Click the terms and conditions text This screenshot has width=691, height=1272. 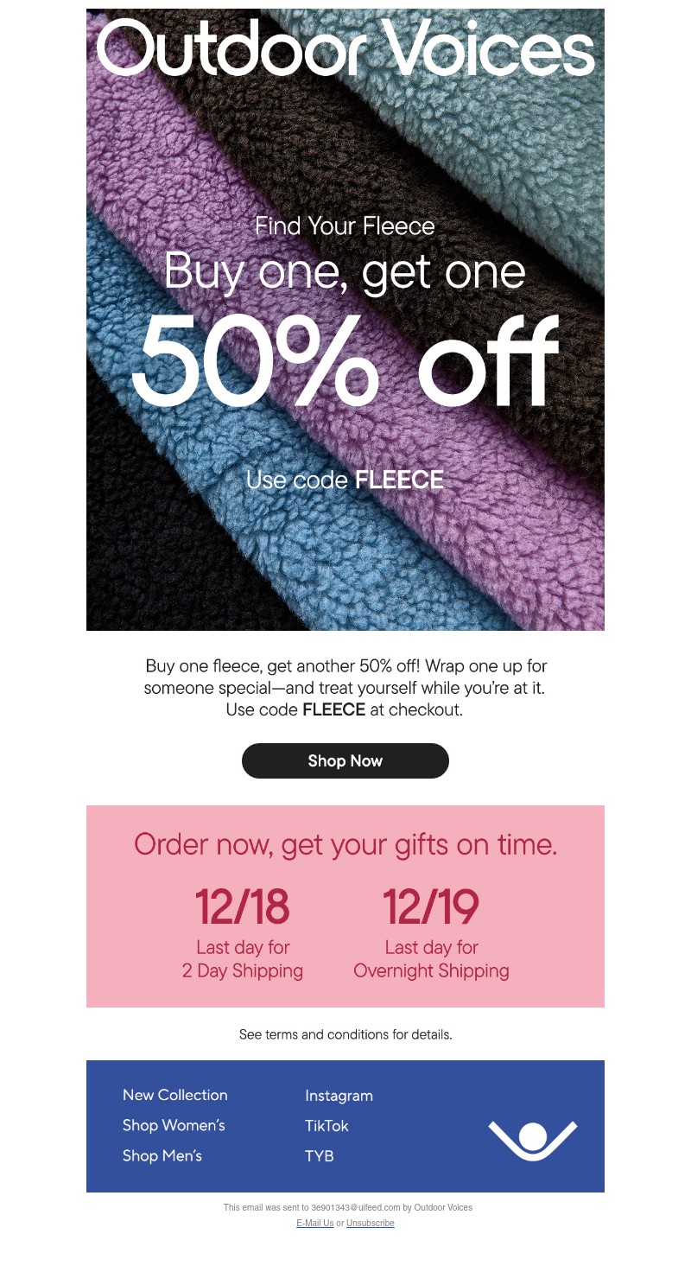[345, 1034]
